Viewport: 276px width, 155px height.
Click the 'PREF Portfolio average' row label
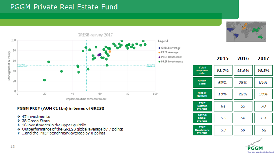tap(202, 107)
